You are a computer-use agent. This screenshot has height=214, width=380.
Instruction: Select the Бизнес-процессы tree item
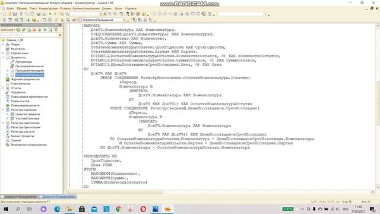pos(23,136)
